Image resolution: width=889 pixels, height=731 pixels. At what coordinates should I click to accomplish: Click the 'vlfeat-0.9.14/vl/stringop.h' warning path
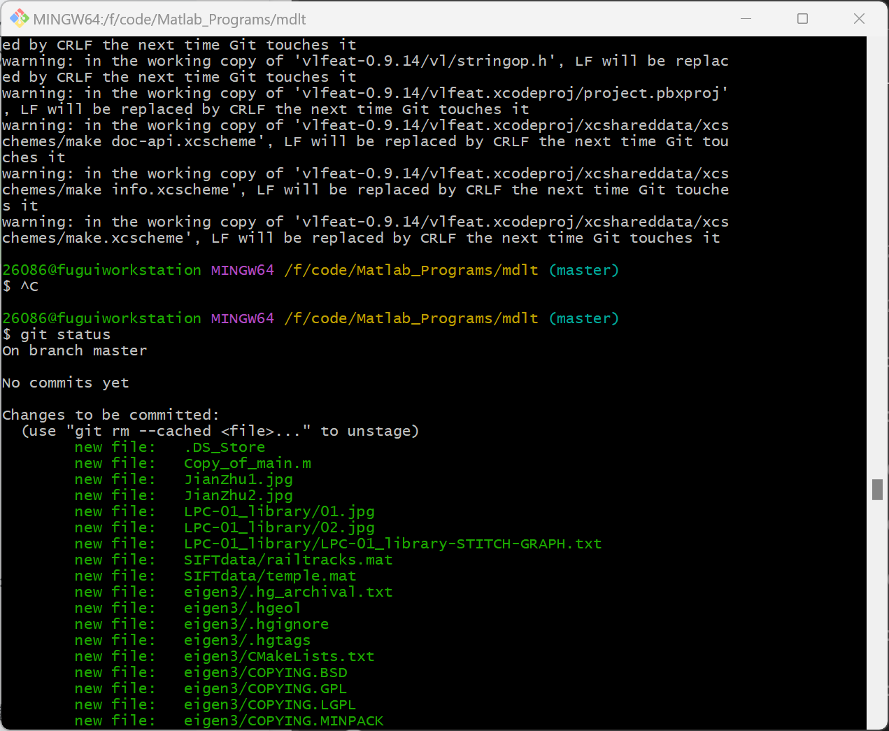[x=425, y=61]
